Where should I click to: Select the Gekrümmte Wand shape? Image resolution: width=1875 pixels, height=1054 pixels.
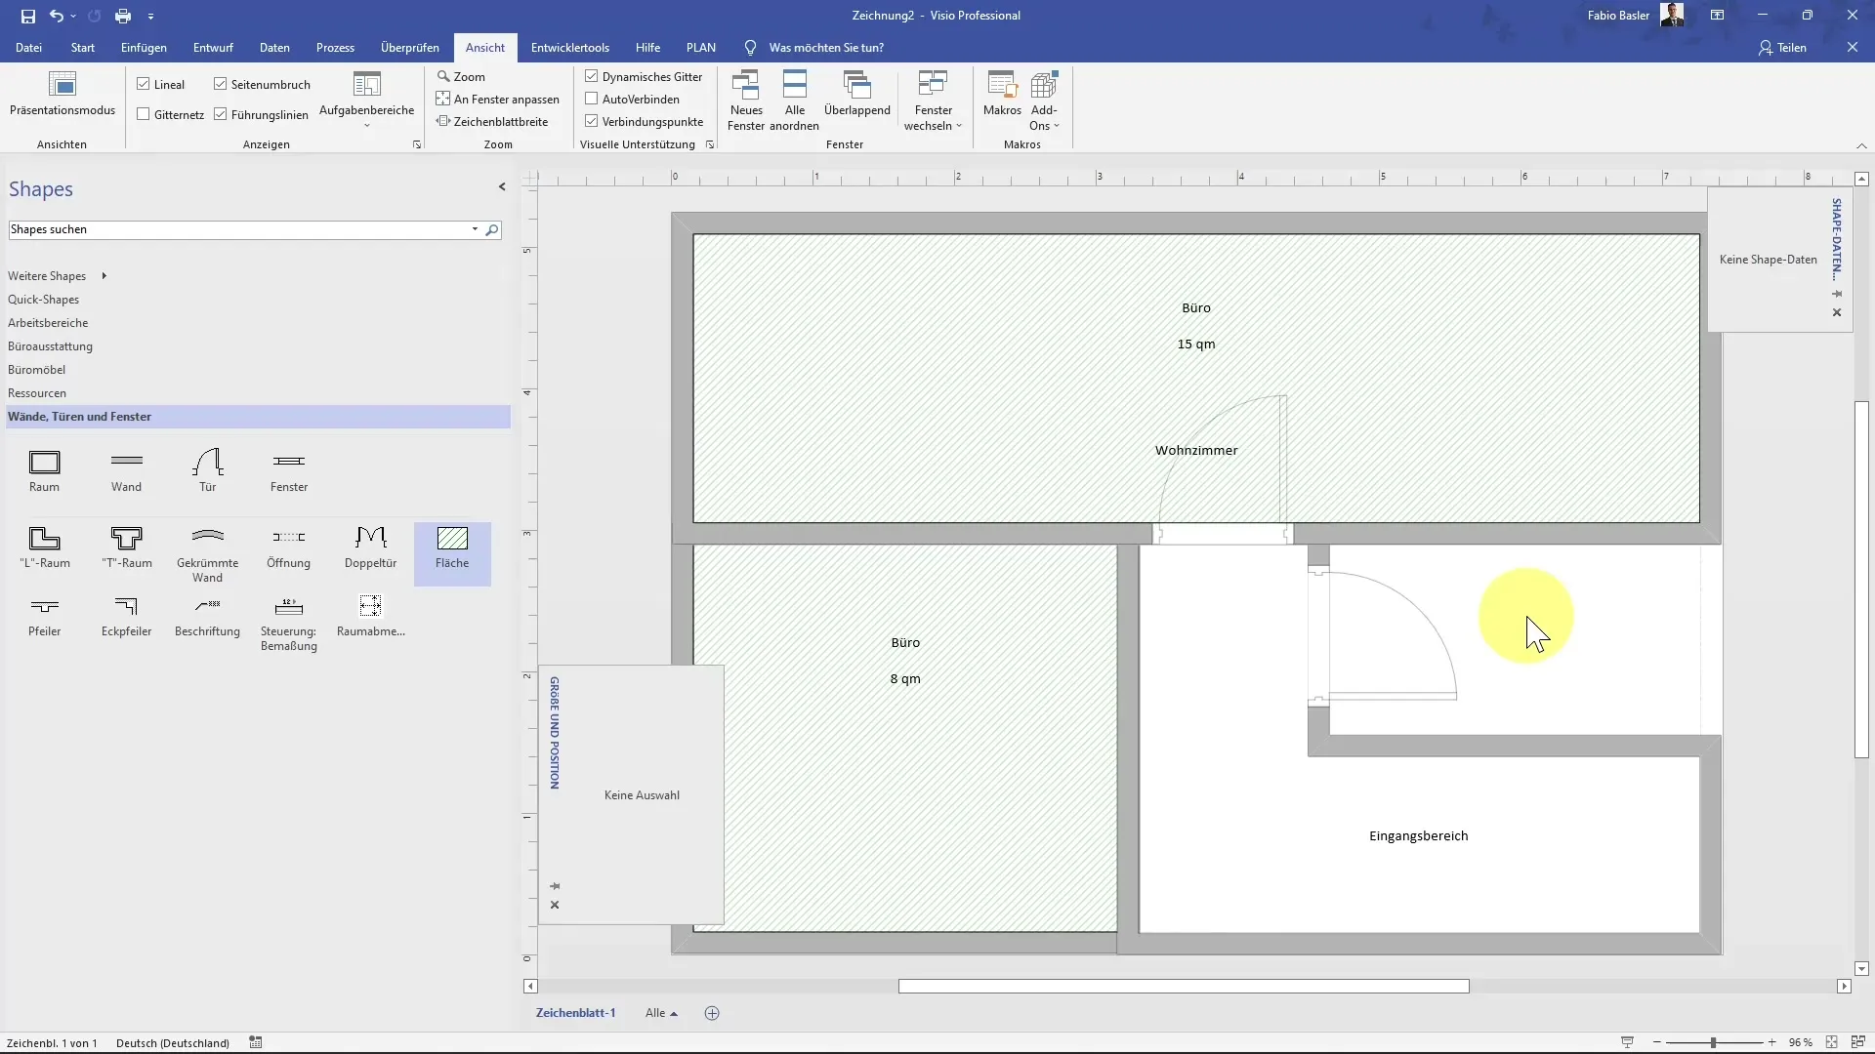[207, 554]
